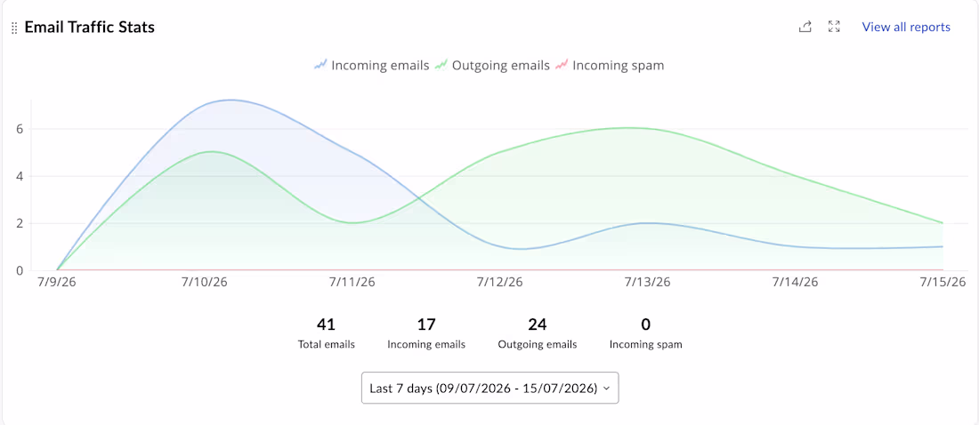Grab the widget drag handle icon
The width and height of the screenshot is (979, 425).
click(x=14, y=28)
